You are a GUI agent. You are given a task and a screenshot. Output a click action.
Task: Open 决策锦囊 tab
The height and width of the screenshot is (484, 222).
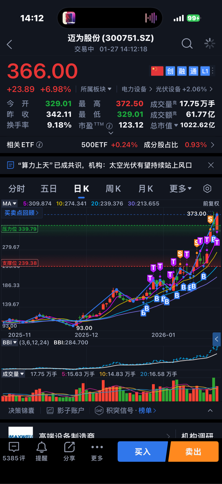[x=21, y=410]
